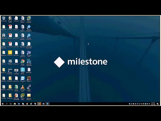
Task: Open the Salesforce folder on the desktop
Action: [4, 62]
